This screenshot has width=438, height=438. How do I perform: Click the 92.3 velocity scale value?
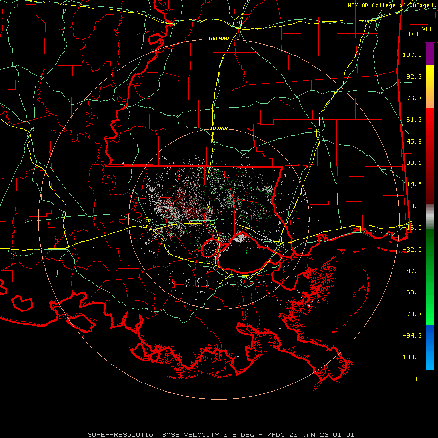414,76
